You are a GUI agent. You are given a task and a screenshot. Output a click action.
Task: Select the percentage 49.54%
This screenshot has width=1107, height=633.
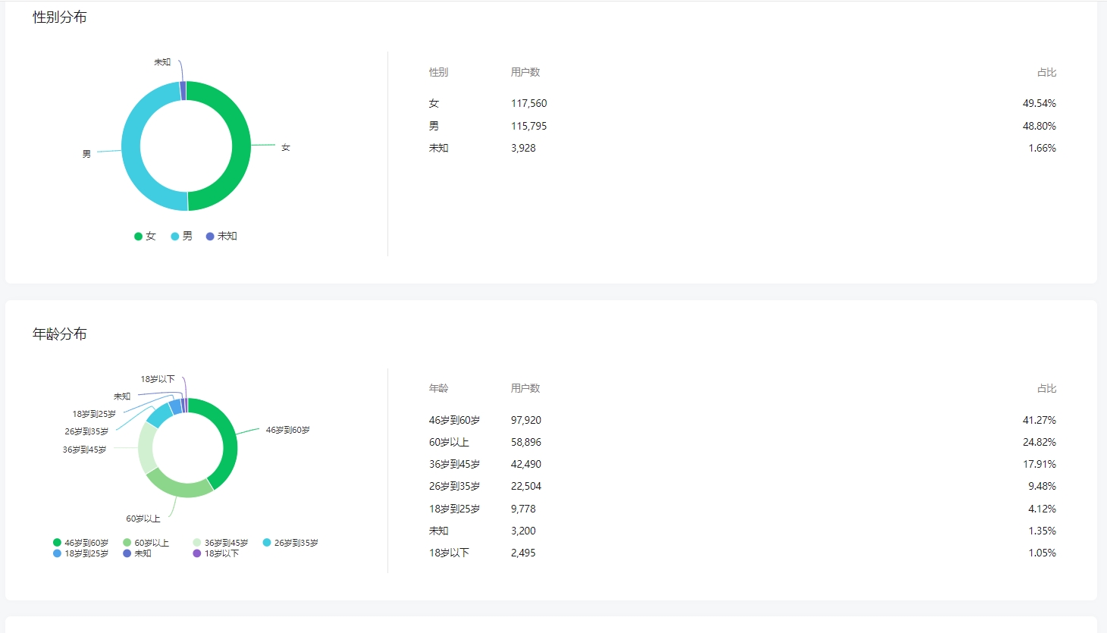(x=1040, y=103)
